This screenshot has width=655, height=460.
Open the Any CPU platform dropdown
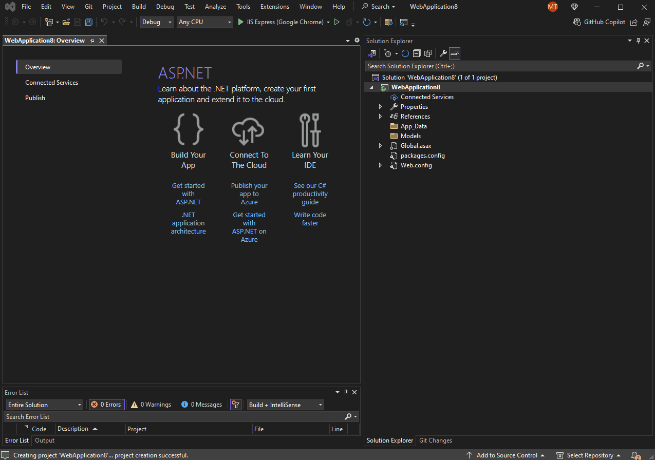click(x=205, y=22)
